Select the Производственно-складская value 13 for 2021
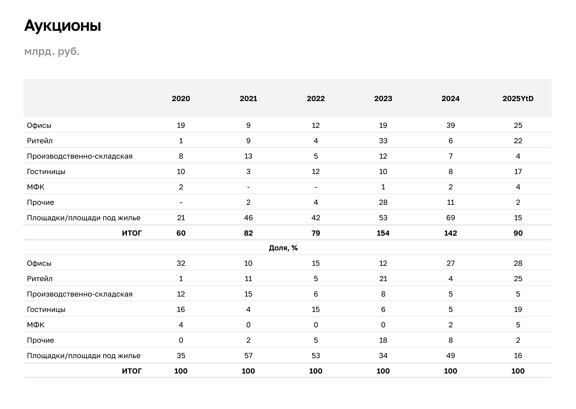Screen dimensions: 576x409 248,156
